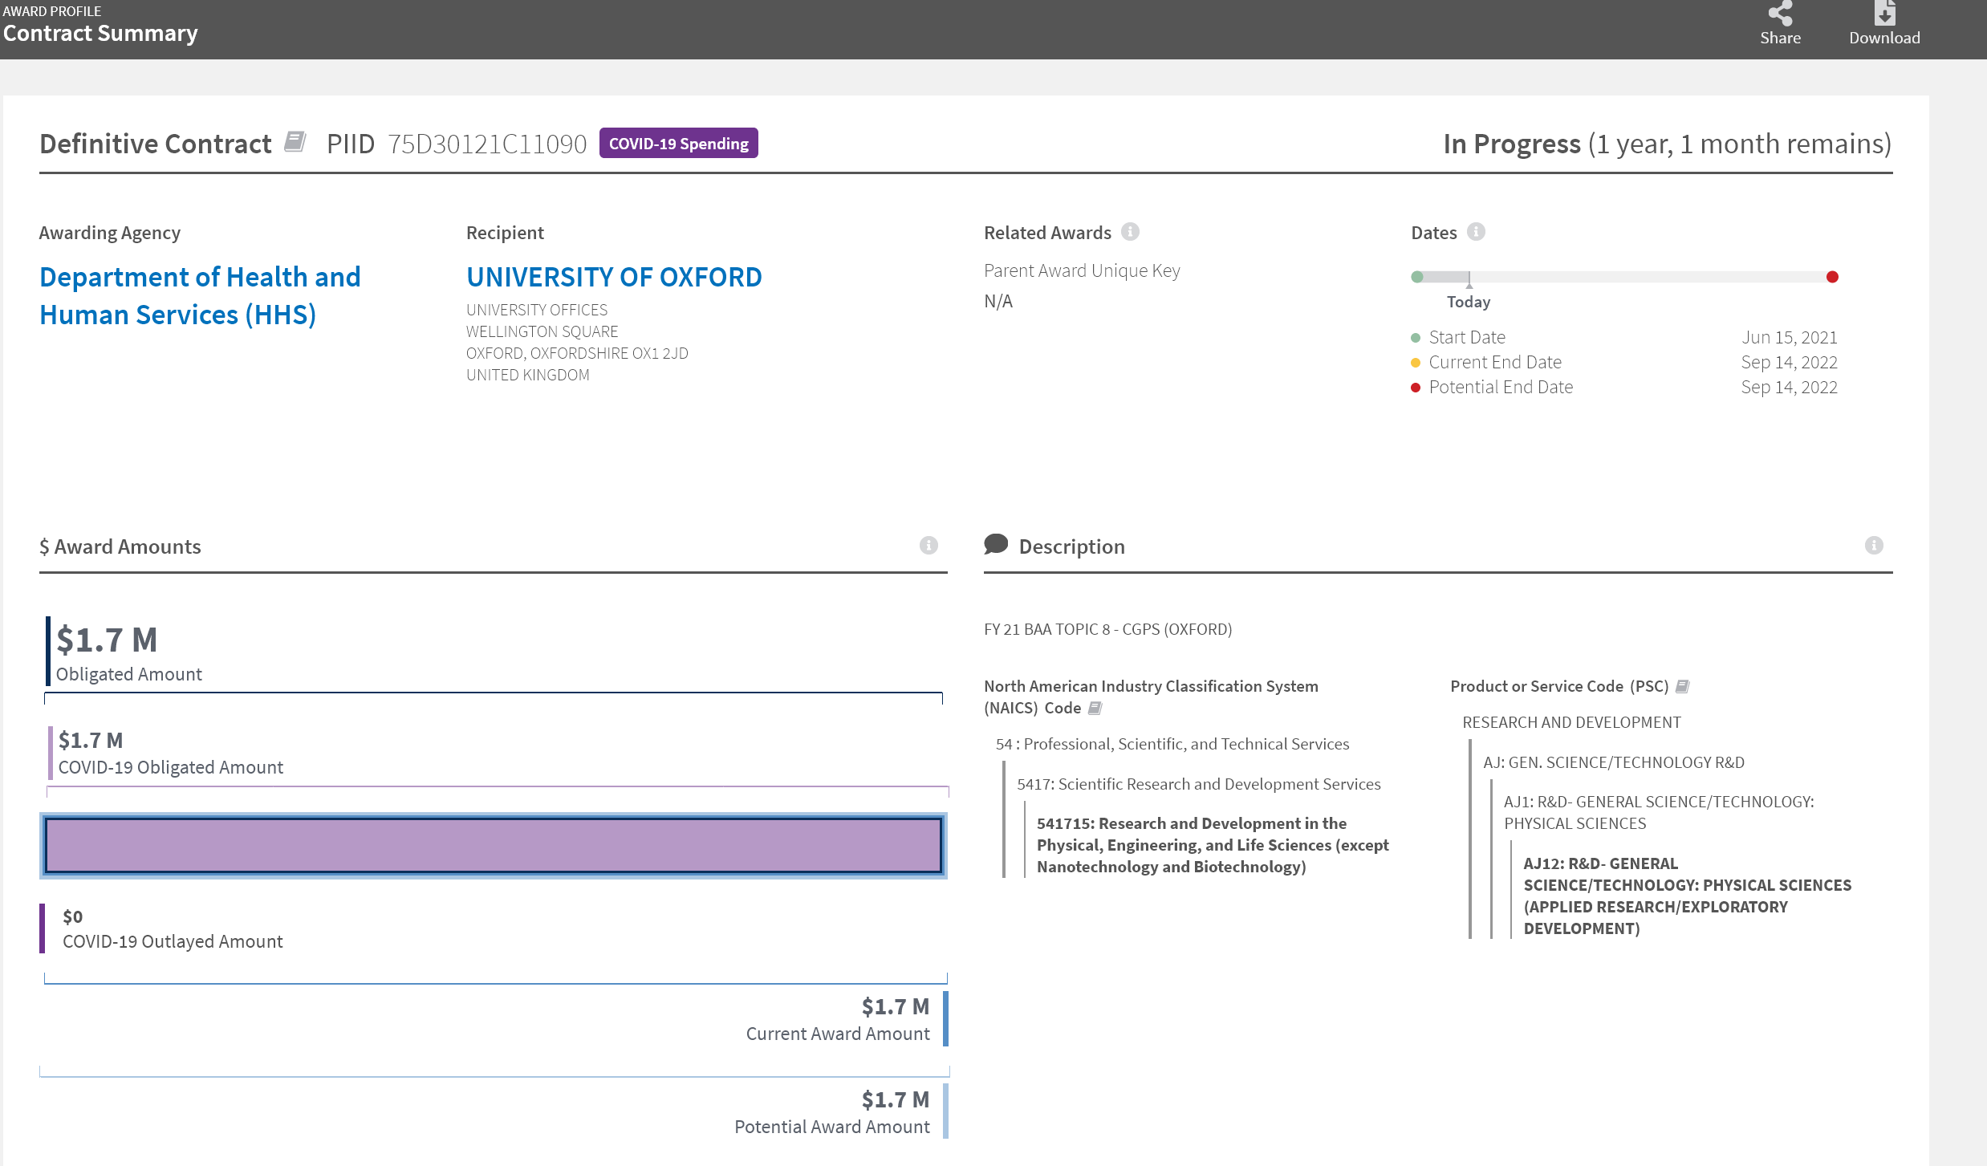The width and height of the screenshot is (1987, 1166).
Task: Click info icon next to Related Awards
Action: pos(1130,232)
